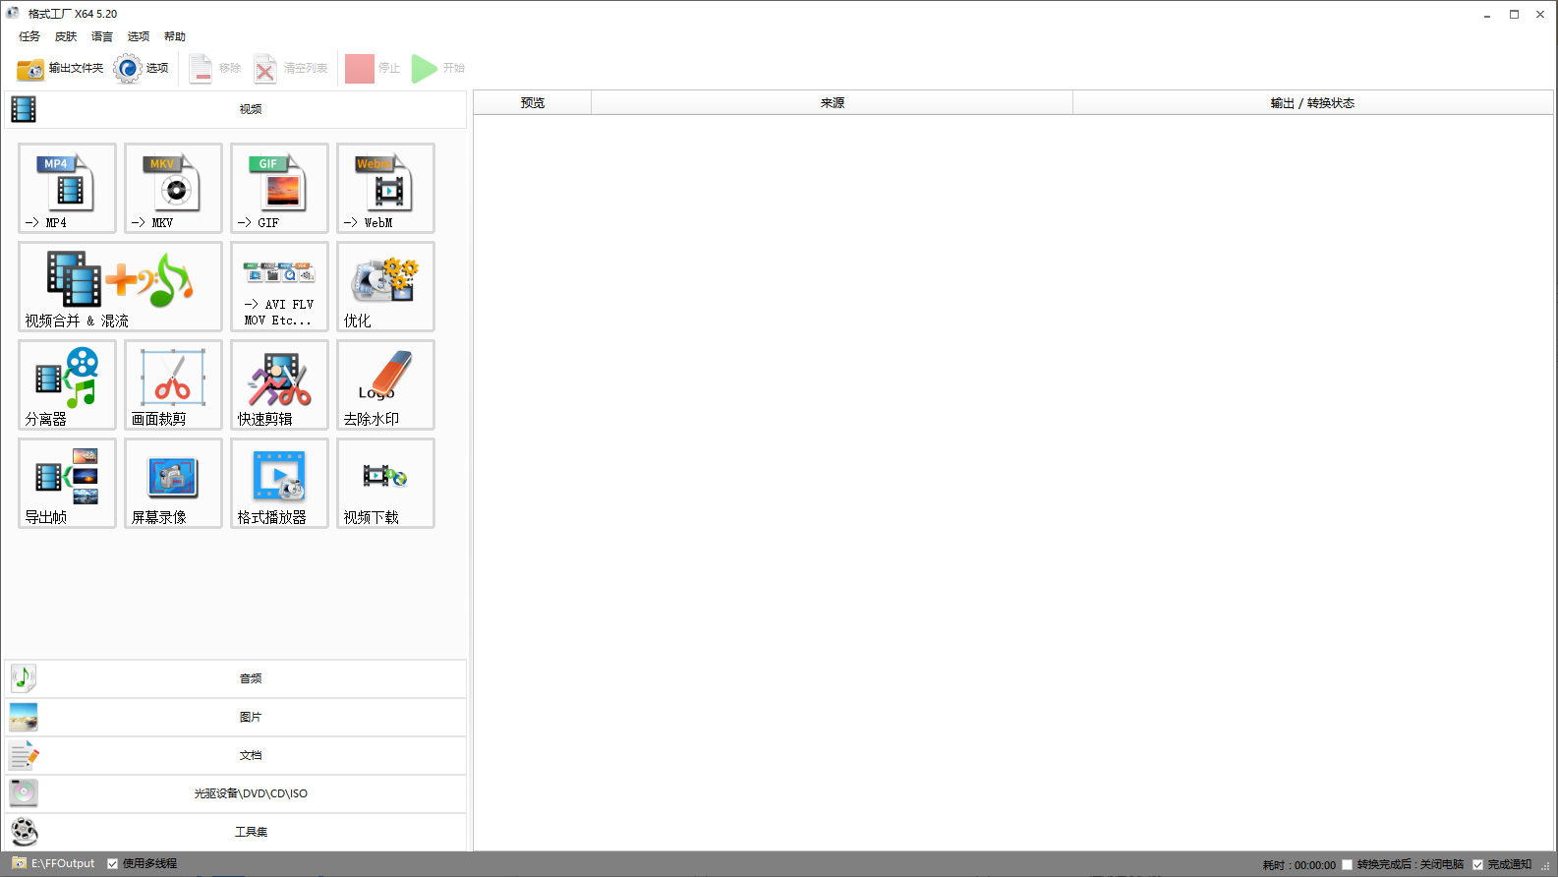The width and height of the screenshot is (1558, 877).
Task: Click the 耗时 : 00:00:00 status text
Action: click(x=1298, y=865)
